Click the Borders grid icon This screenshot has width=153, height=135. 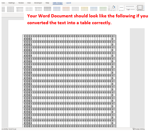140,8
